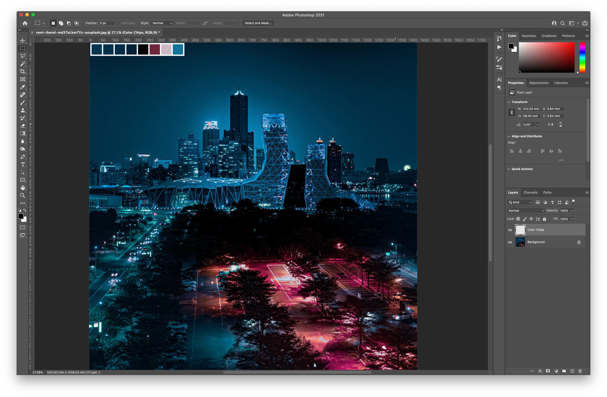Open the Swatches tab
This screenshot has width=607, height=397.
click(529, 36)
